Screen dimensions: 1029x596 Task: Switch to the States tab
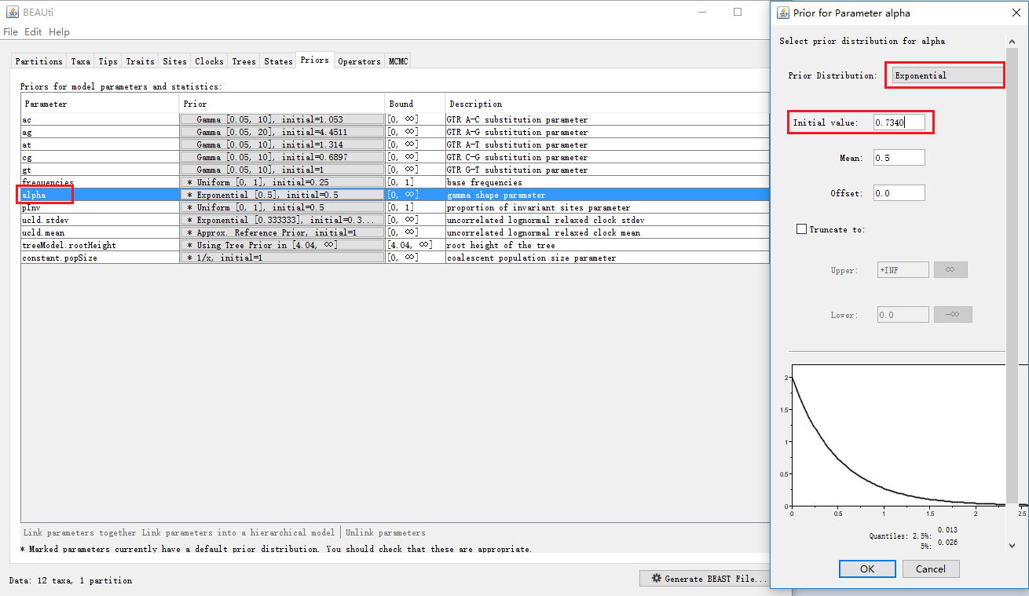tap(278, 61)
